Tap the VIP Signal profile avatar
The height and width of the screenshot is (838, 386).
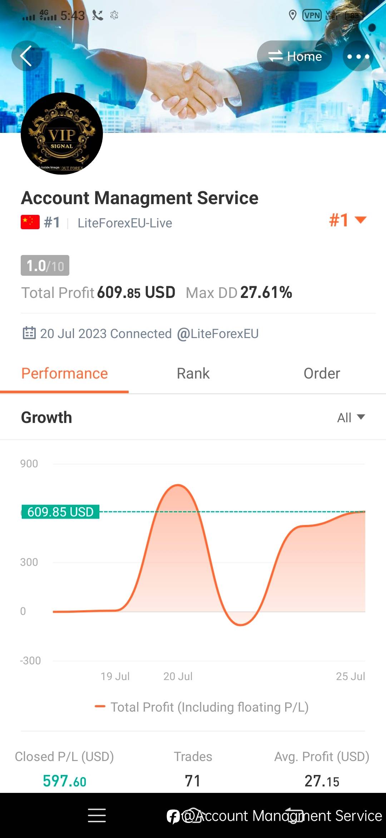coord(62,134)
